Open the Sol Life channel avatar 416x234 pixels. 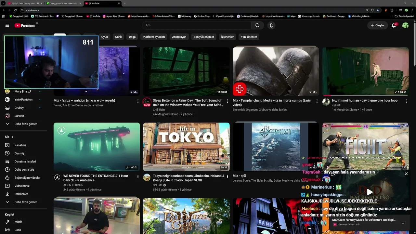point(147,177)
